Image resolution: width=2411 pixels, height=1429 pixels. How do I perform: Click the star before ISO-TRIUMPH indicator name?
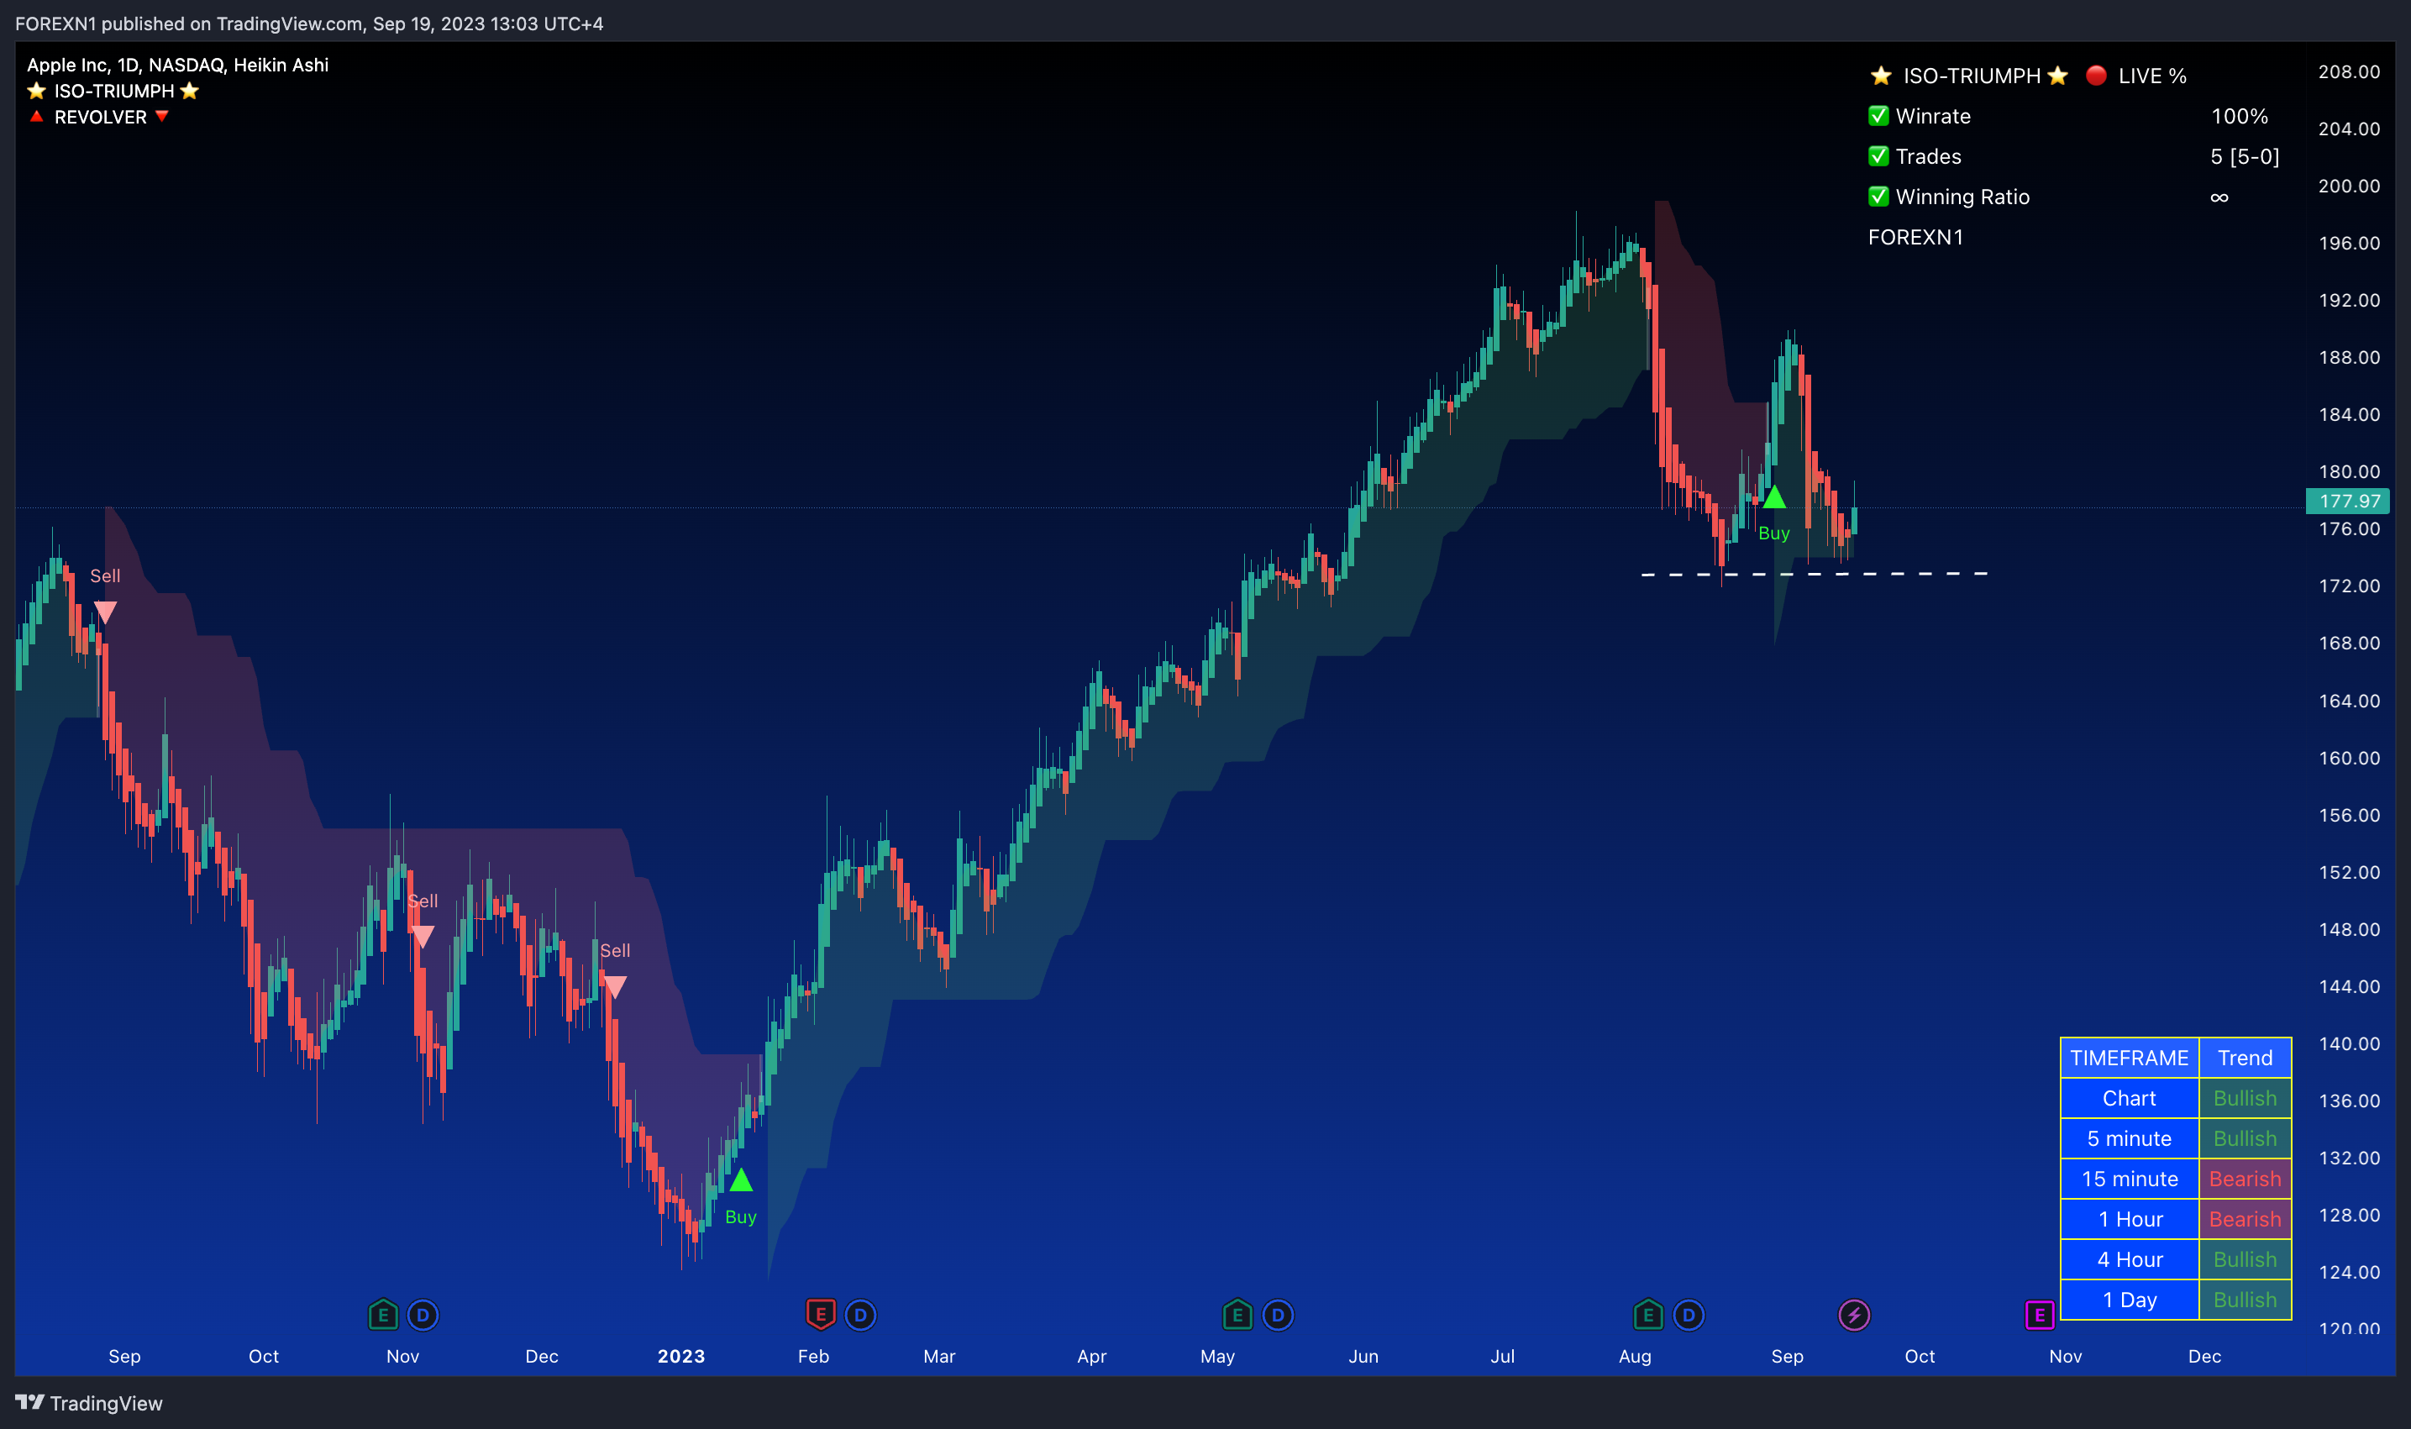37,91
